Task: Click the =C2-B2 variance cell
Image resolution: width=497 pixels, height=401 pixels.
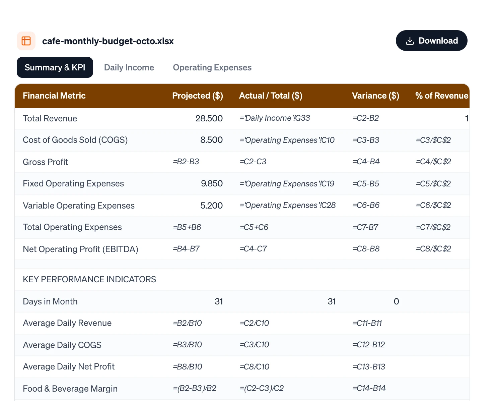Action: pos(365,118)
